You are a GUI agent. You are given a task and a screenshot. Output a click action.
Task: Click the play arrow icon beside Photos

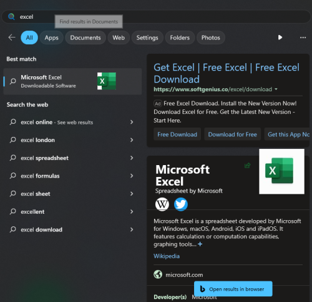(280, 38)
